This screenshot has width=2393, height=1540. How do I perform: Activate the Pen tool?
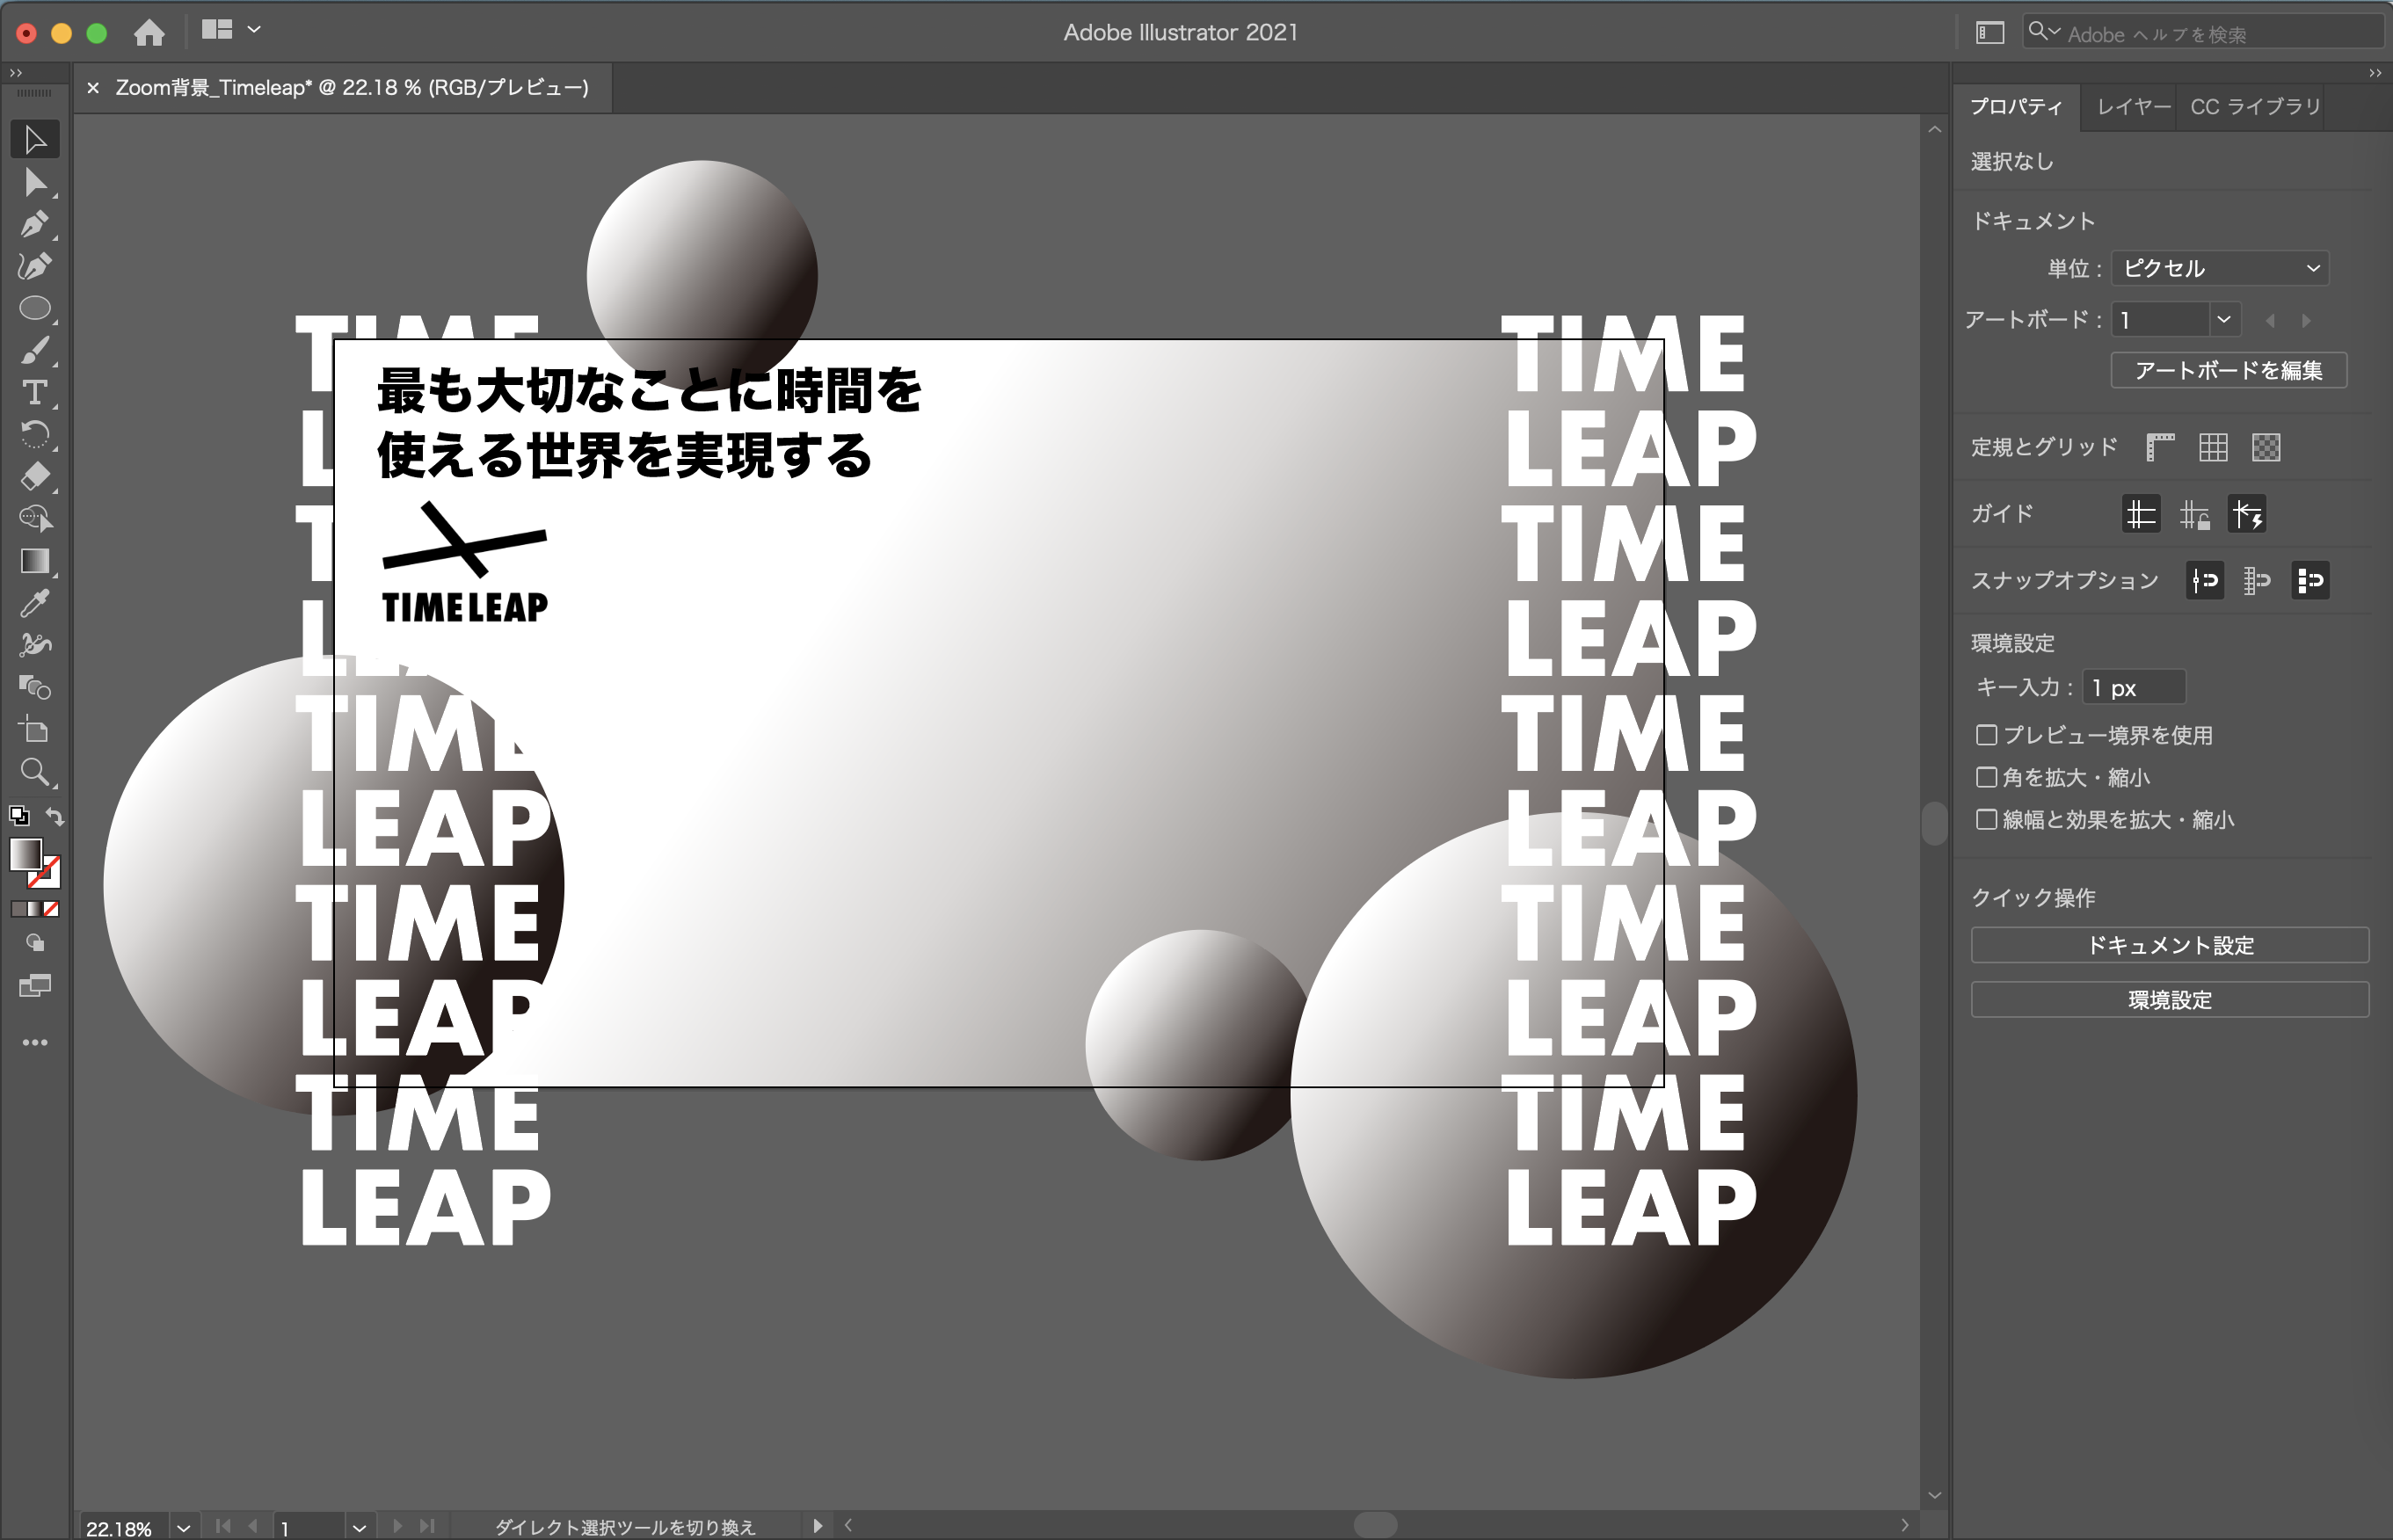tap(34, 225)
